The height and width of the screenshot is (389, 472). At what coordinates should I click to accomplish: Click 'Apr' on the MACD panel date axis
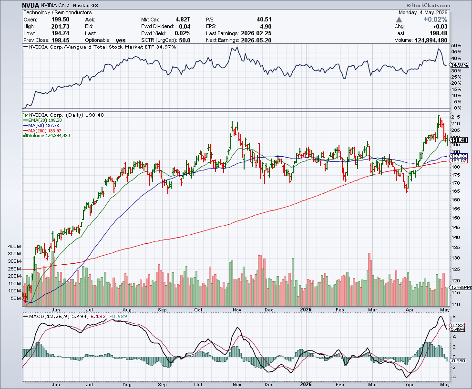coord(410,385)
